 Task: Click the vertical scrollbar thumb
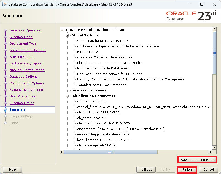(x=214, y=53)
